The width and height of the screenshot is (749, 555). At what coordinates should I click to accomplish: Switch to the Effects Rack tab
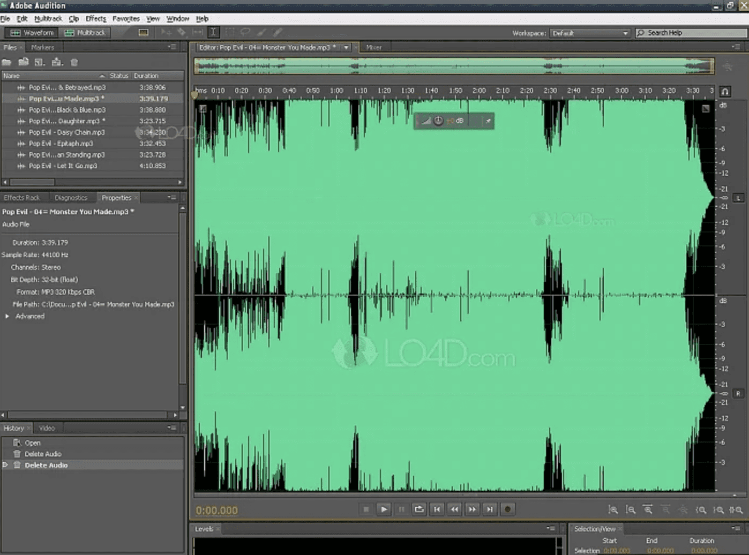point(22,198)
